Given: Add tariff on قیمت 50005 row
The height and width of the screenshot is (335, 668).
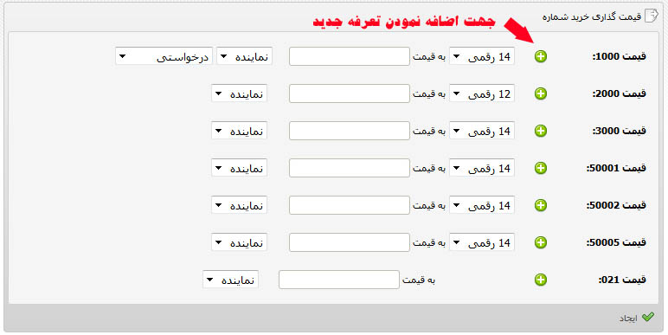Looking at the screenshot, I should point(541,242).
